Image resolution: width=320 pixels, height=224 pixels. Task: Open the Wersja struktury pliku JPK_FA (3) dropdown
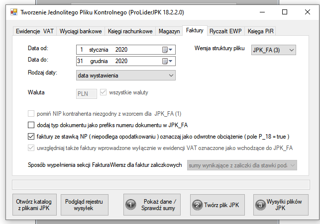pos(274,50)
